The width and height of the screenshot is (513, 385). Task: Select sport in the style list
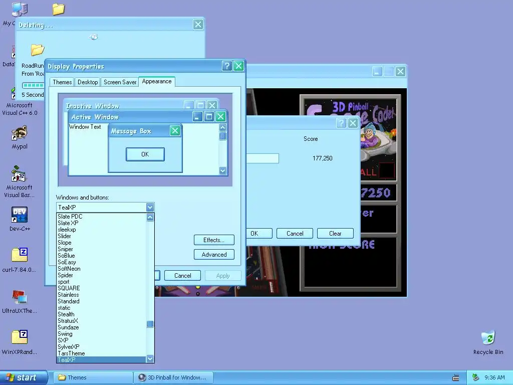(x=101, y=282)
